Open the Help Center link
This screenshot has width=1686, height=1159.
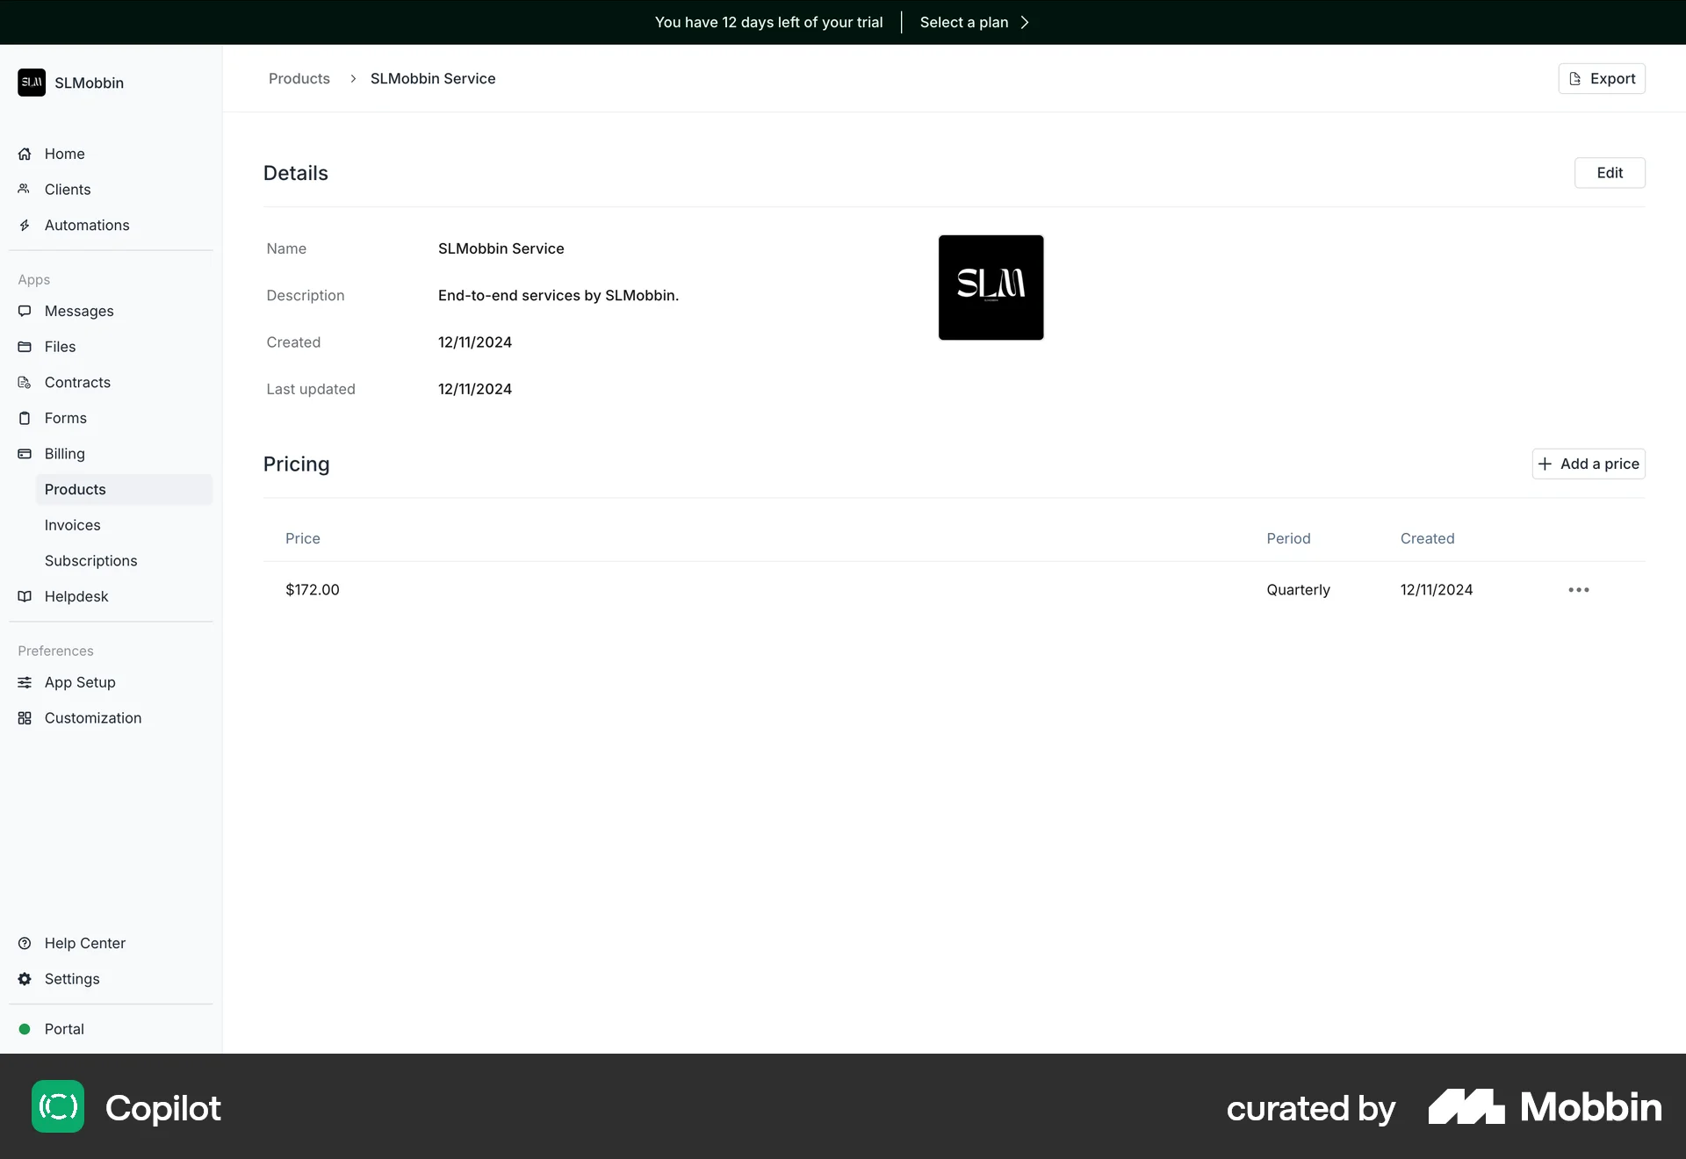click(84, 942)
